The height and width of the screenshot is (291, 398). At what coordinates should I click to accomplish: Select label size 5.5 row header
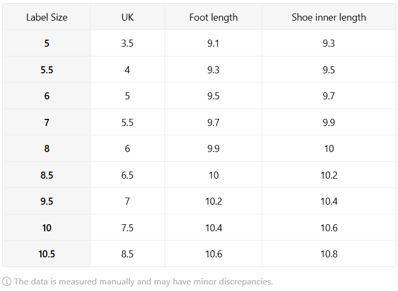(47, 69)
